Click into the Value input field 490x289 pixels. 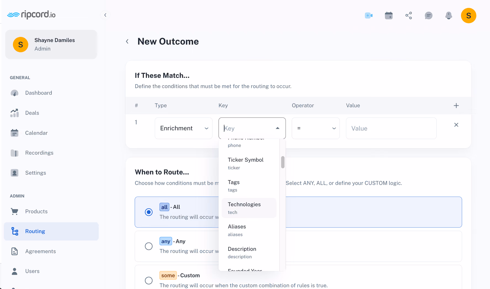(x=391, y=128)
